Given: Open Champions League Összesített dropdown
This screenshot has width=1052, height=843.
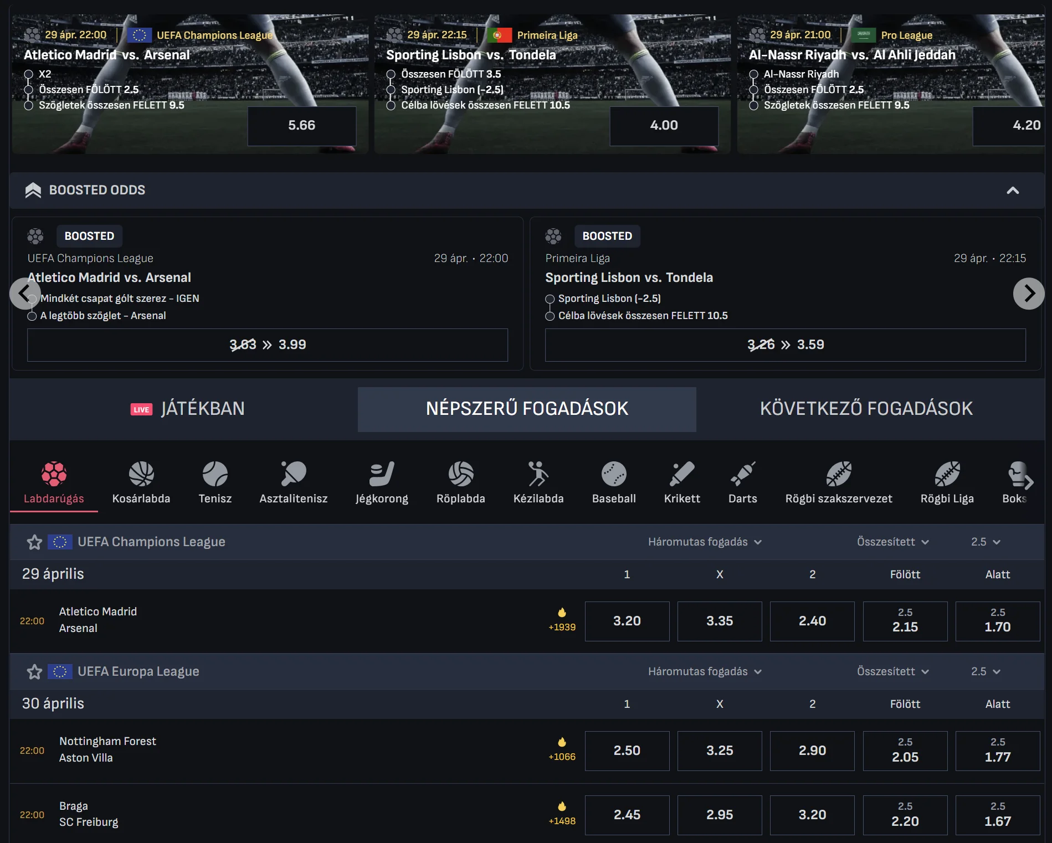Looking at the screenshot, I should (892, 542).
